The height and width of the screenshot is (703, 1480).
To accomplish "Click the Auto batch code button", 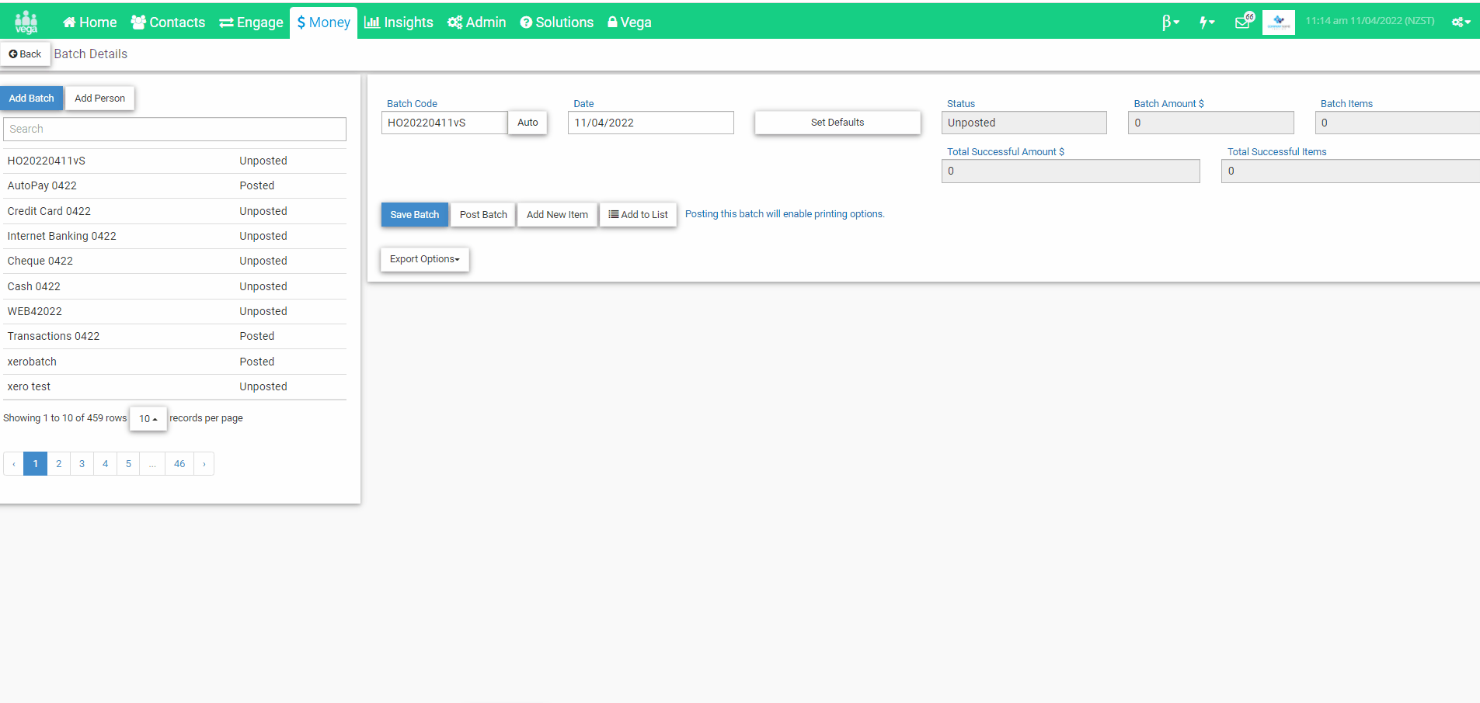I will click(528, 123).
